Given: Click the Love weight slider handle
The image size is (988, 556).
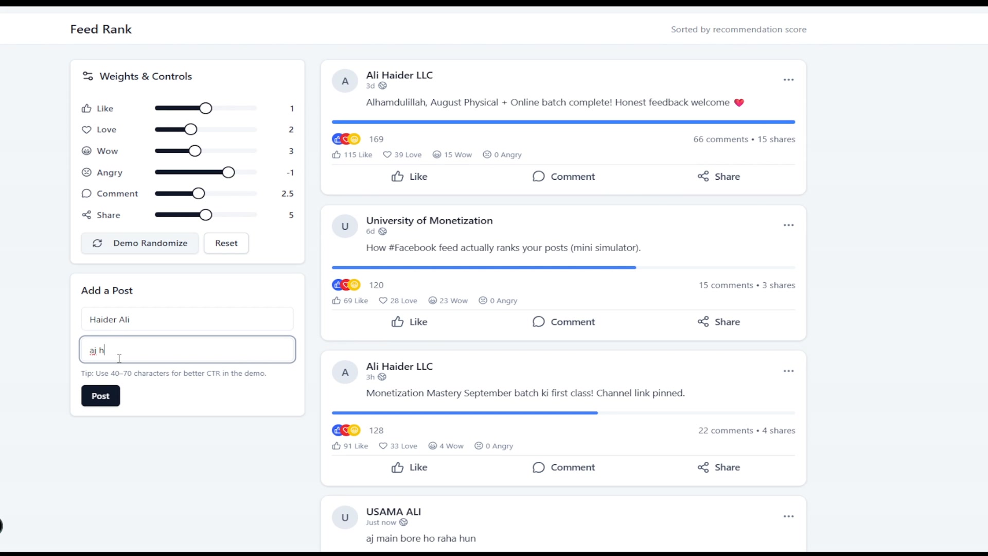Looking at the screenshot, I should 191,129.
